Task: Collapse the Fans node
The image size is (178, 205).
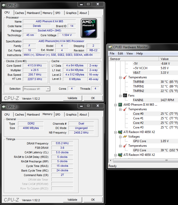Action: [120, 96]
